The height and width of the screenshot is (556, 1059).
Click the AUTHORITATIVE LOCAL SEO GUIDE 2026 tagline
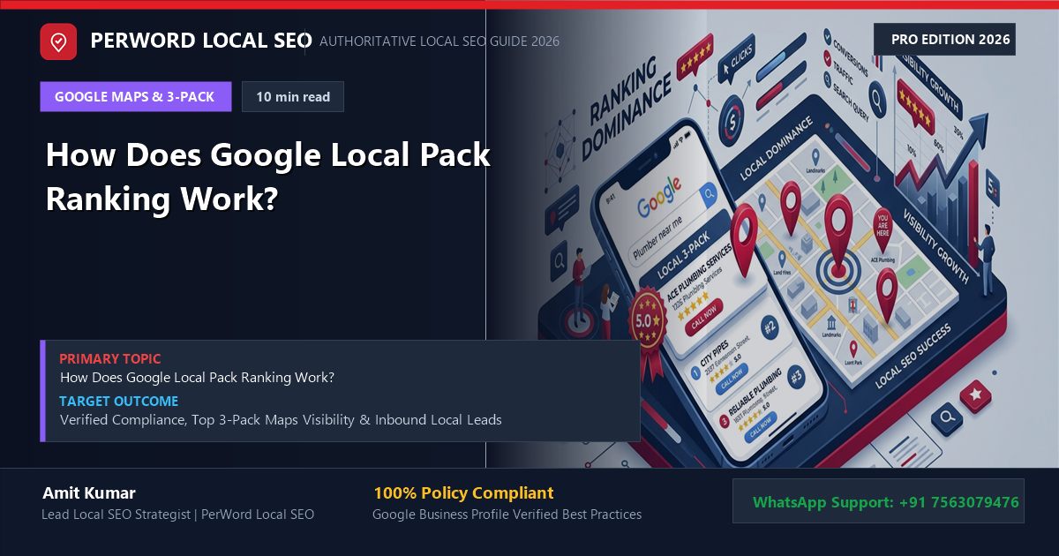click(439, 41)
